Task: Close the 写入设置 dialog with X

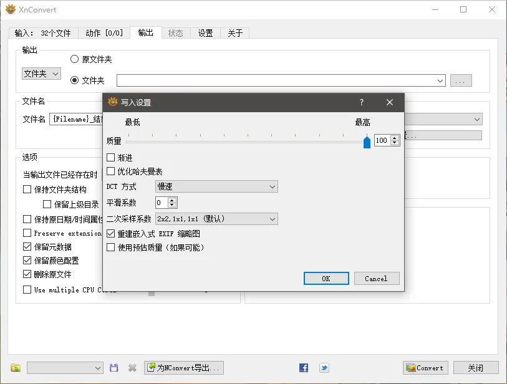Action: 390,102
